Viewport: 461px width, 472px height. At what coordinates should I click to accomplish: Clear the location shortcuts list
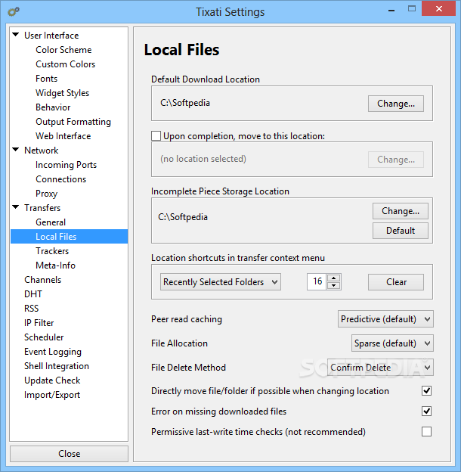coord(396,282)
